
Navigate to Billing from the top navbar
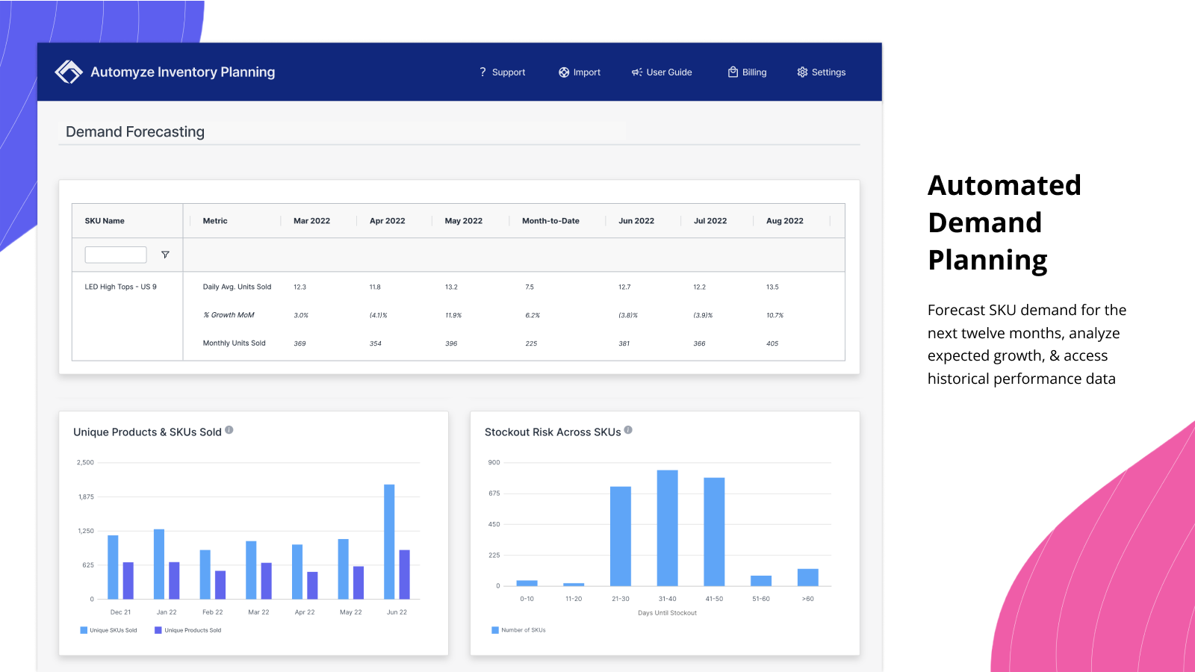747,72
